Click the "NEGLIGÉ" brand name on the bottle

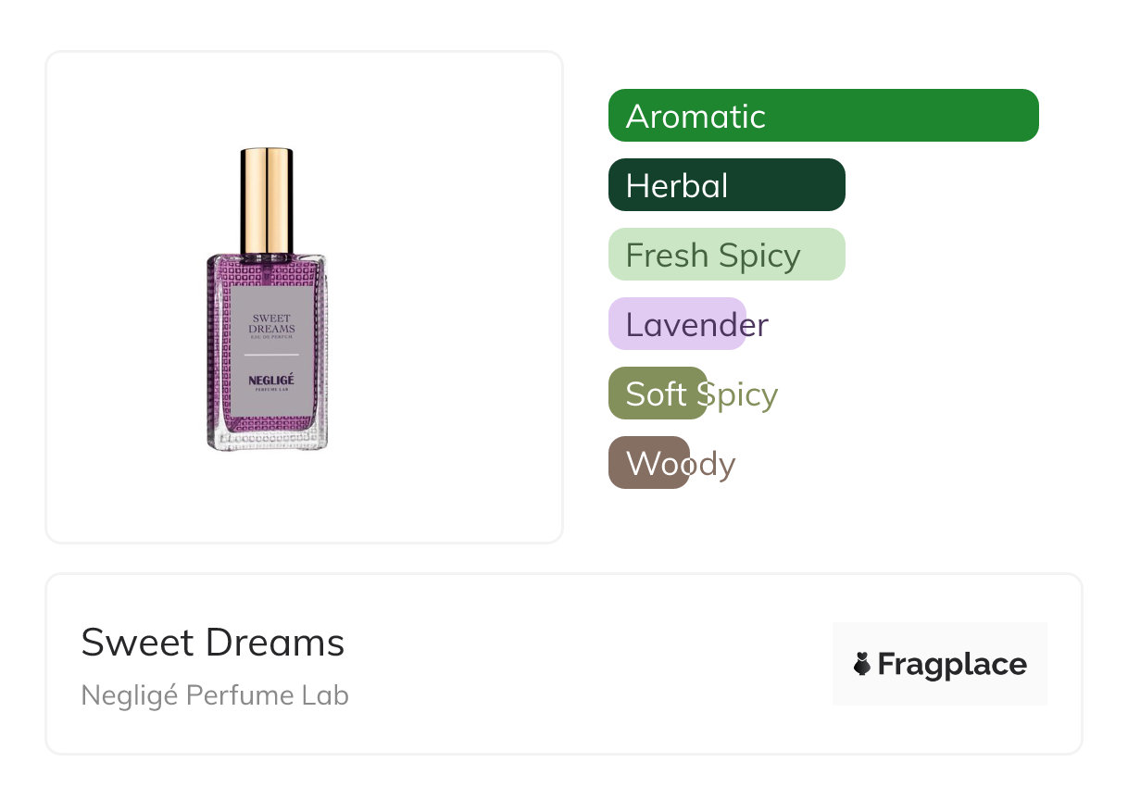point(271,380)
